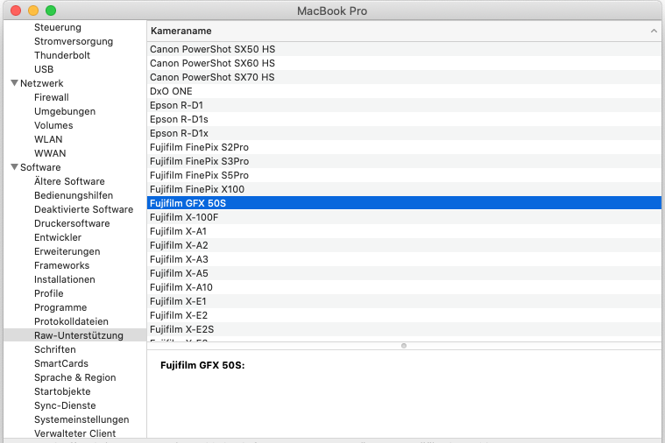Select SmartCards in the sidebar

61,362
